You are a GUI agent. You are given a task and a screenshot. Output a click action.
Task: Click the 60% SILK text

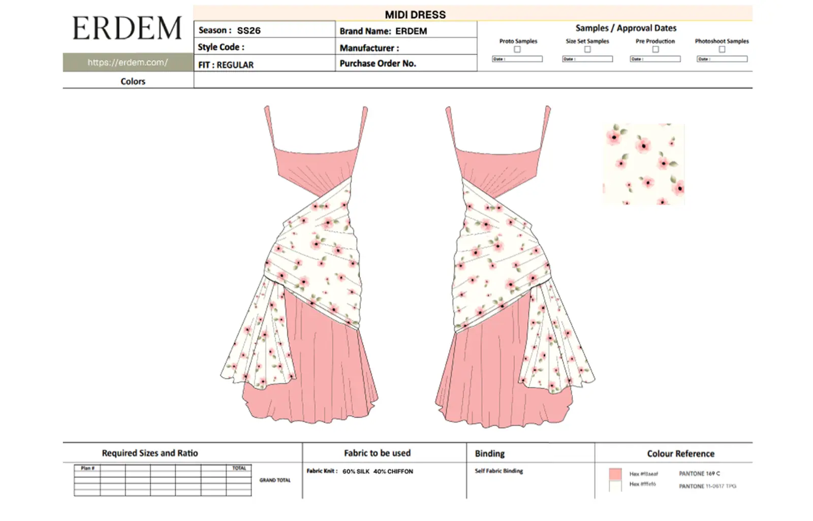pyautogui.click(x=356, y=471)
